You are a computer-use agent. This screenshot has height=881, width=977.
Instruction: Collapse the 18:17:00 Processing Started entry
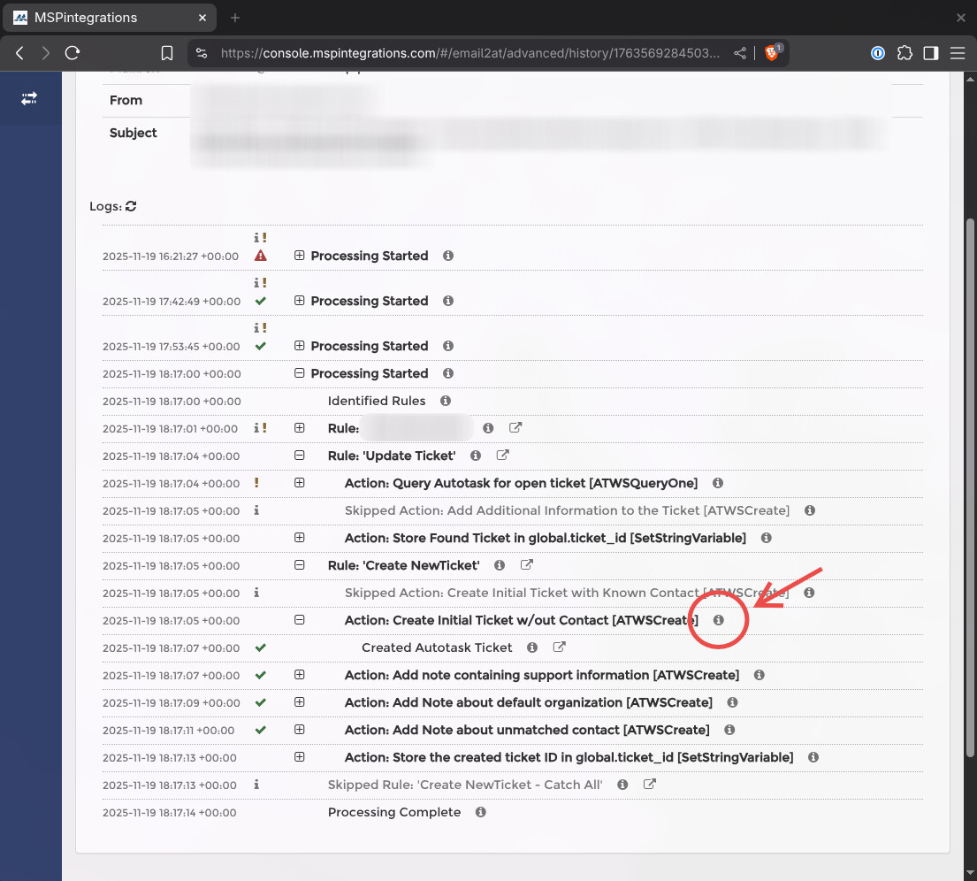pos(299,373)
